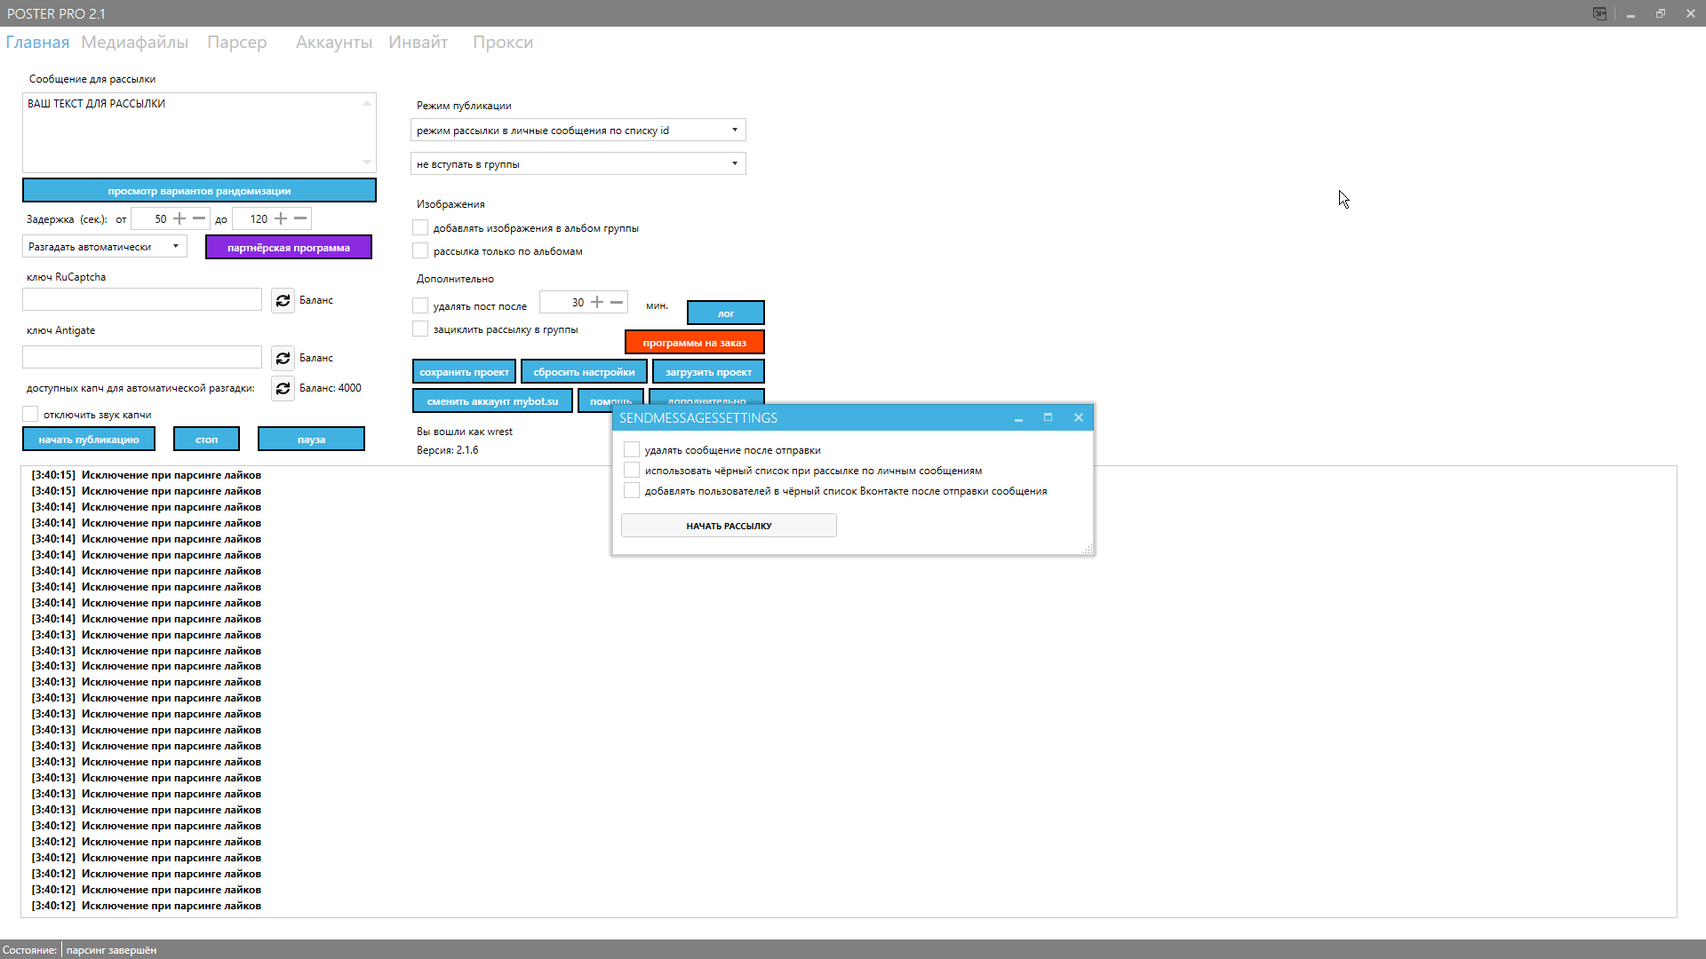Toggle 'отключить звук капчи' checkbox
The height and width of the screenshot is (959, 1706).
[x=31, y=415]
